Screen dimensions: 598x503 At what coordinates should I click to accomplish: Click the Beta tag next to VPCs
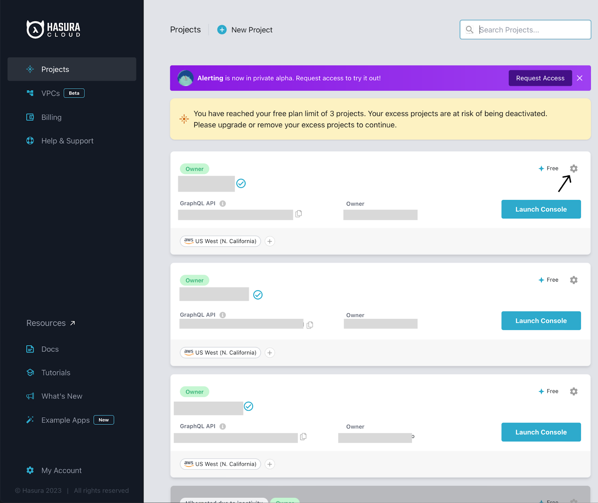click(74, 93)
